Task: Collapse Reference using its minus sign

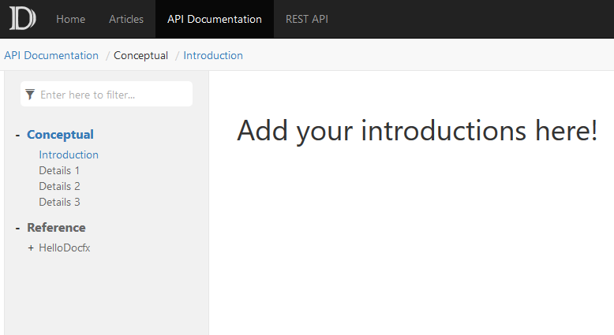Action: pos(17,228)
